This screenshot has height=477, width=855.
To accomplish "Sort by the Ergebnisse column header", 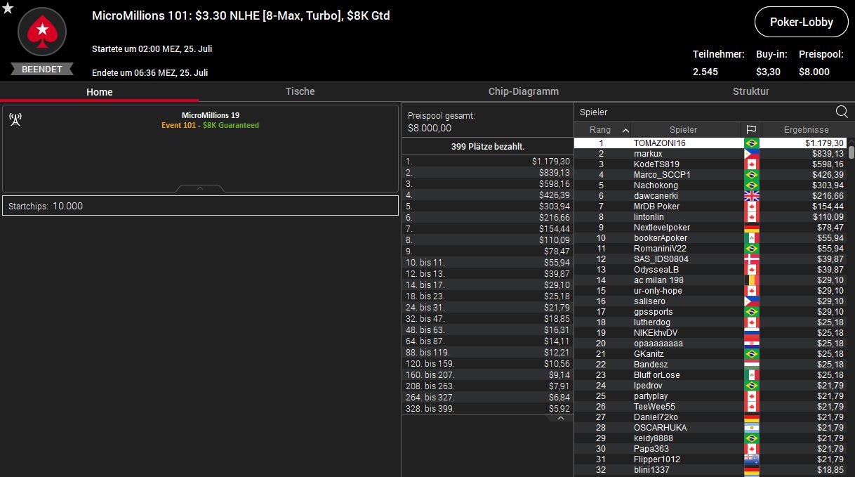I will click(806, 130).
